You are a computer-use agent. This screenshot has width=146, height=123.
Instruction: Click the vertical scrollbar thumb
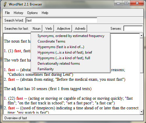(141, 55)
